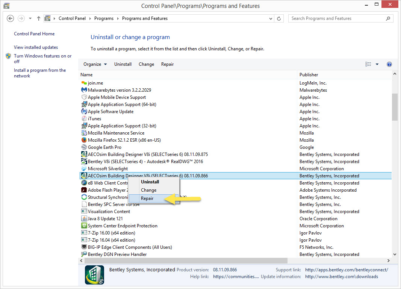
Task: Open the address bar history dropdown
Action: click(x=271, y=18)
